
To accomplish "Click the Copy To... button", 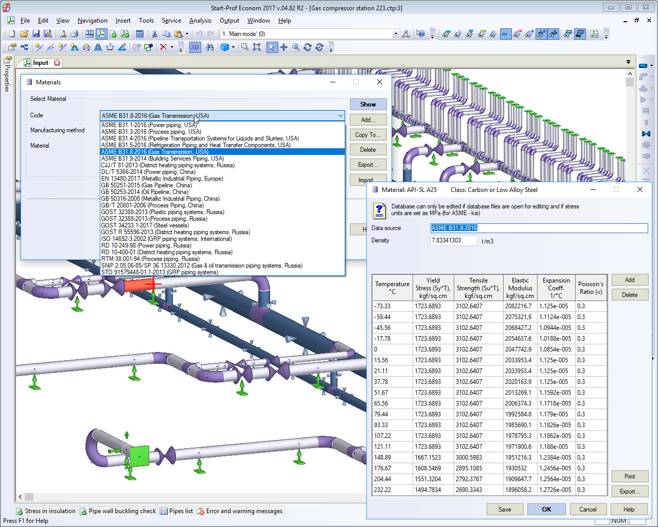I will pyautogui.click(x=368, y=135).
